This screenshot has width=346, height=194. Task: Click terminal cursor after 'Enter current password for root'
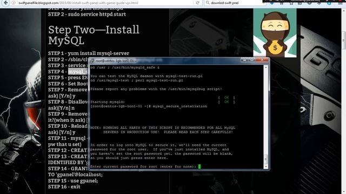(x=199, y=167)
